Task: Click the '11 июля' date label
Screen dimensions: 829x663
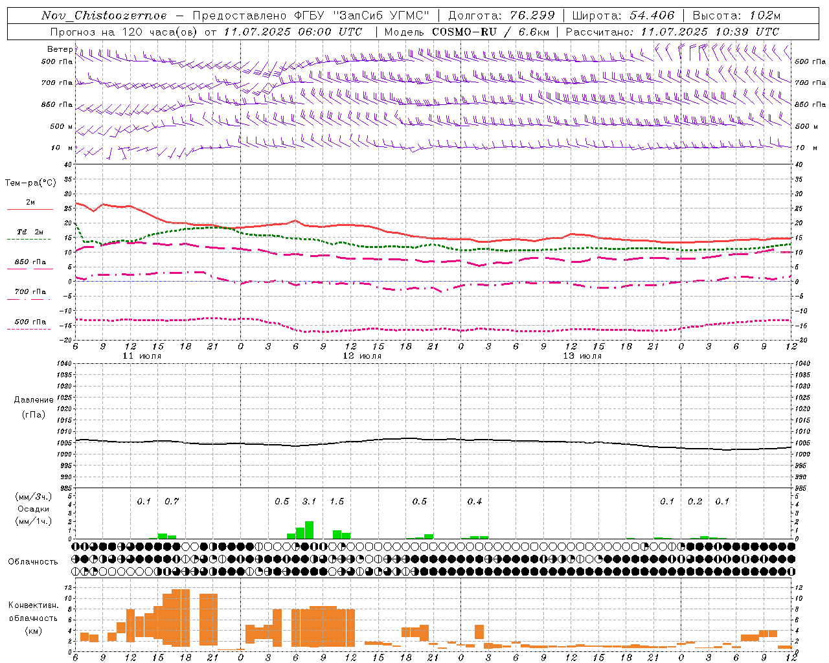Action: (x=142, y=356)
